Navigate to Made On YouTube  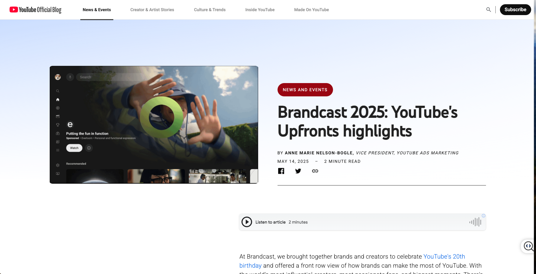point(311,10)
